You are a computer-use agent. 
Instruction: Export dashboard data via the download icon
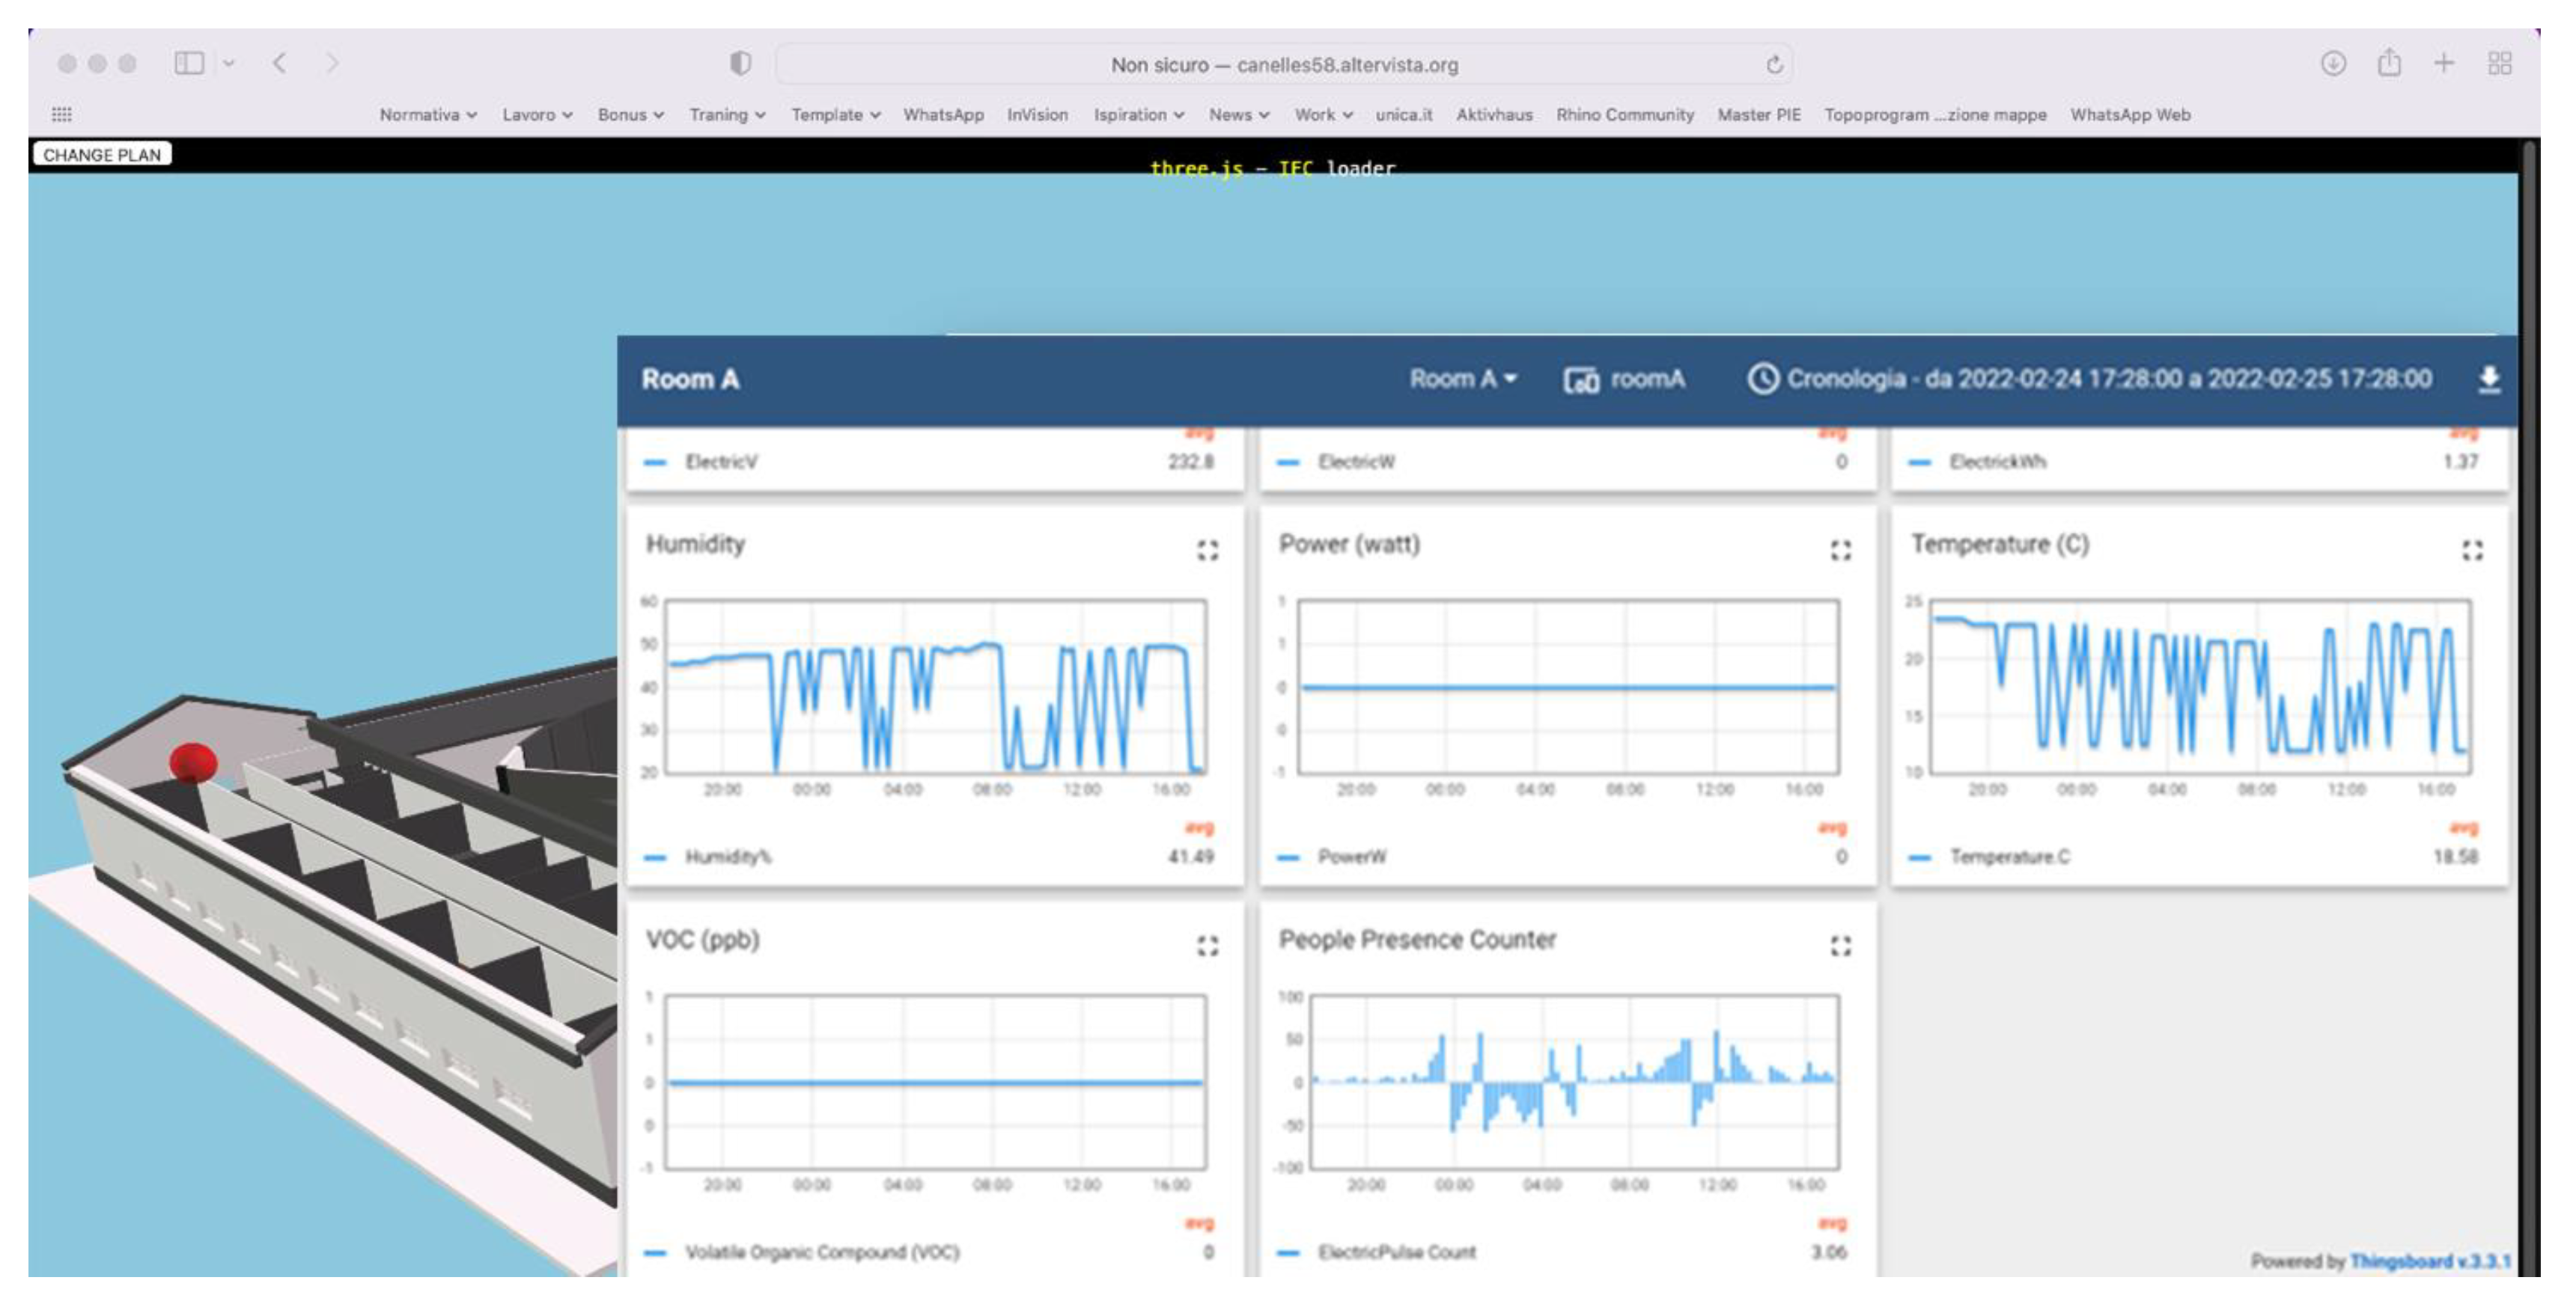click(x=2489, y=380)
